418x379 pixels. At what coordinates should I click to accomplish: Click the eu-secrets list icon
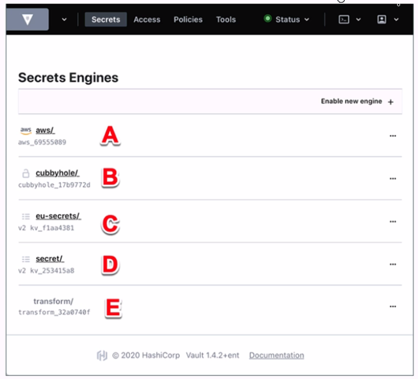[x=25, y=216]
